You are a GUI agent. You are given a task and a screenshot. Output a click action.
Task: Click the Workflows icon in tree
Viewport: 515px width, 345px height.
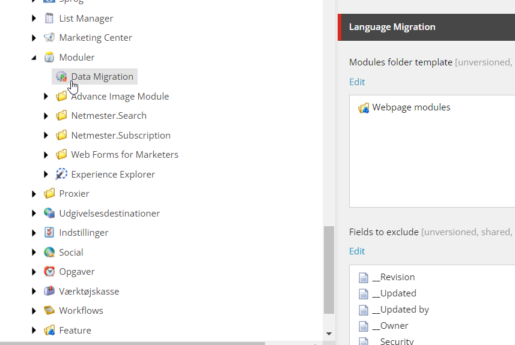[x=49, y=311]
